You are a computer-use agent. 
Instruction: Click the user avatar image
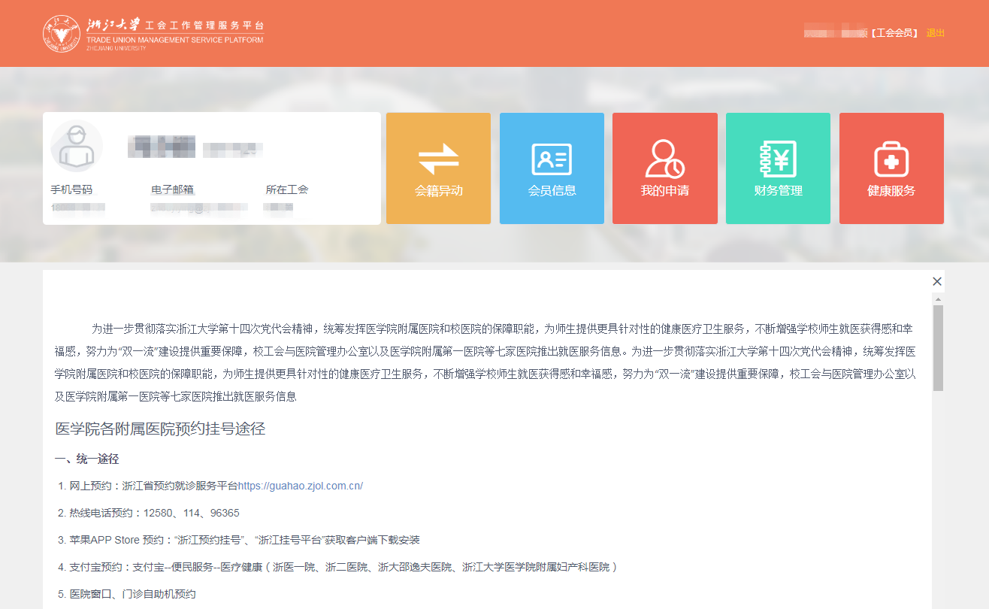[x=77, y=146]
